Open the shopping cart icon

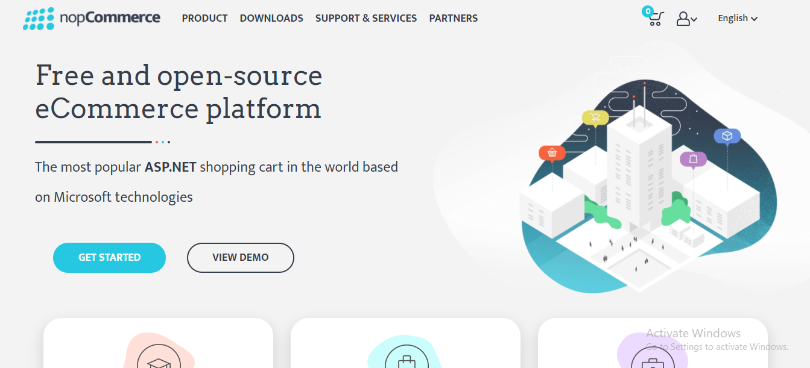coord(656,18)
